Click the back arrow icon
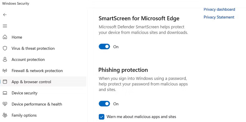Image resolution: width=246 pixels, height=122 pixels. coord(5,15)
